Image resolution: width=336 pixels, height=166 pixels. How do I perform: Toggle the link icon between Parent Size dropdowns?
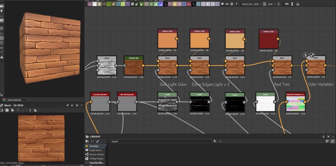click(x=264, y=4)
